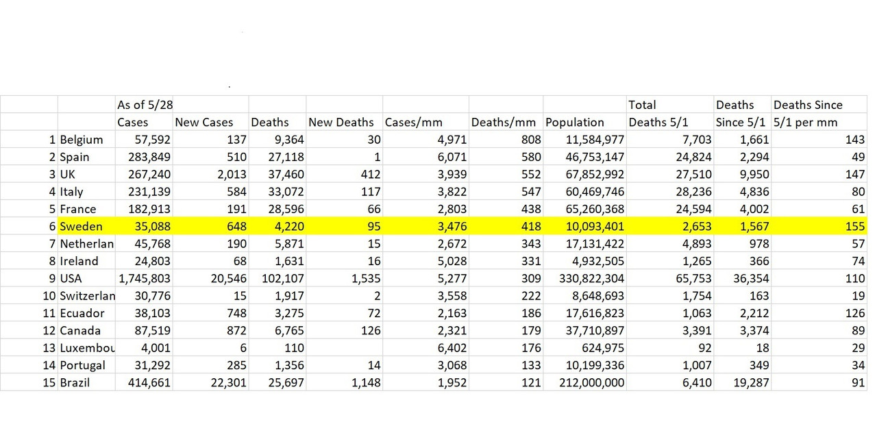Click USA's new cases value 20,546
Screen dimensions: 877x422
coord(210,278)
